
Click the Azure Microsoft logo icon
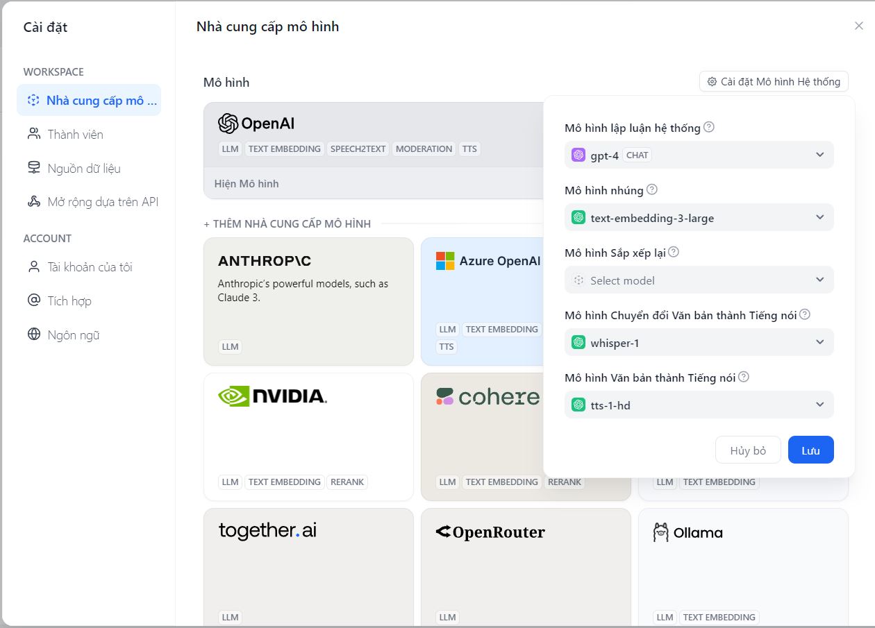[x=445, y=261]
